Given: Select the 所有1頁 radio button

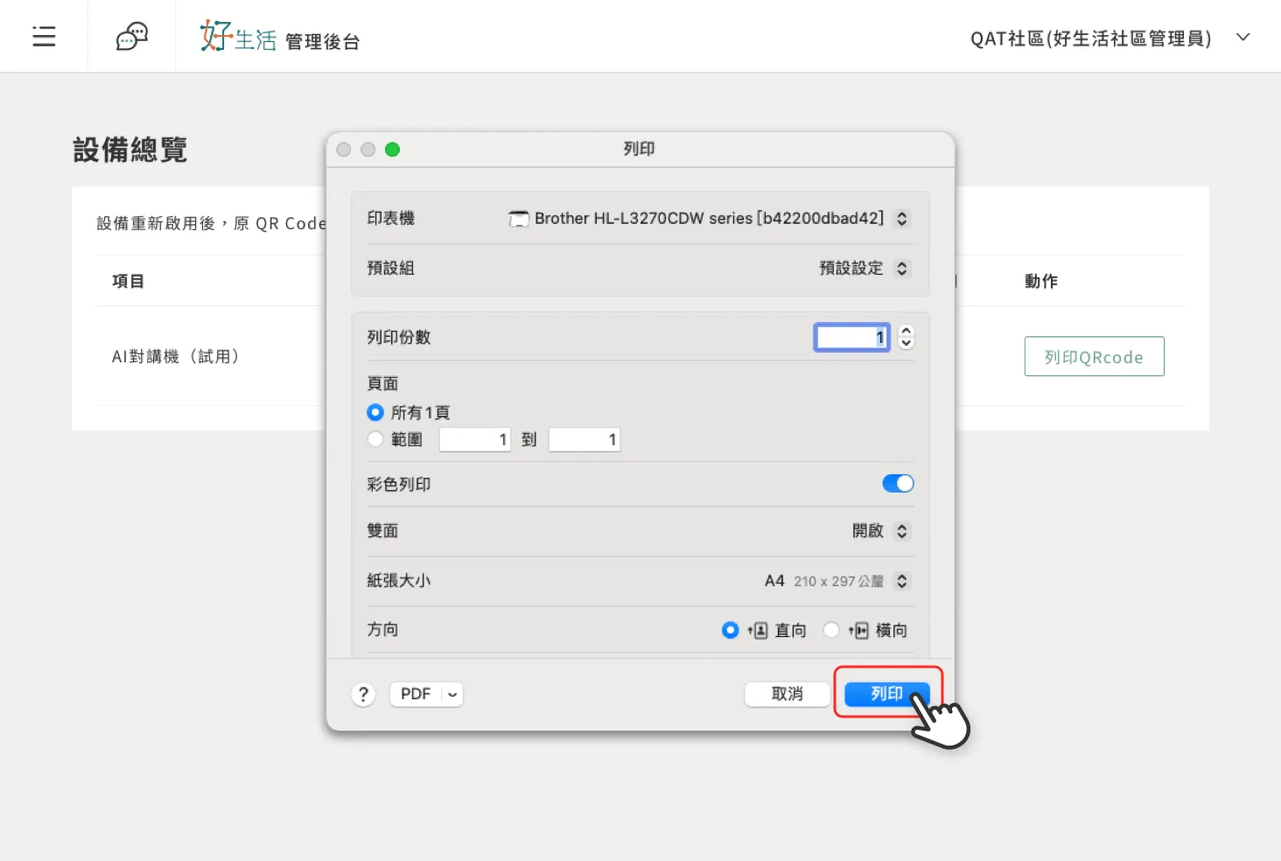Looking at the screenshot, I should (x=375, y=412).
